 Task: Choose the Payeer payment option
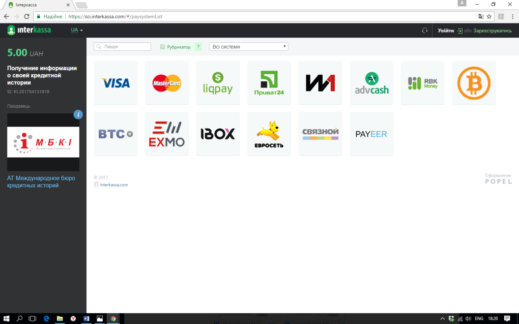coord(371,134)
